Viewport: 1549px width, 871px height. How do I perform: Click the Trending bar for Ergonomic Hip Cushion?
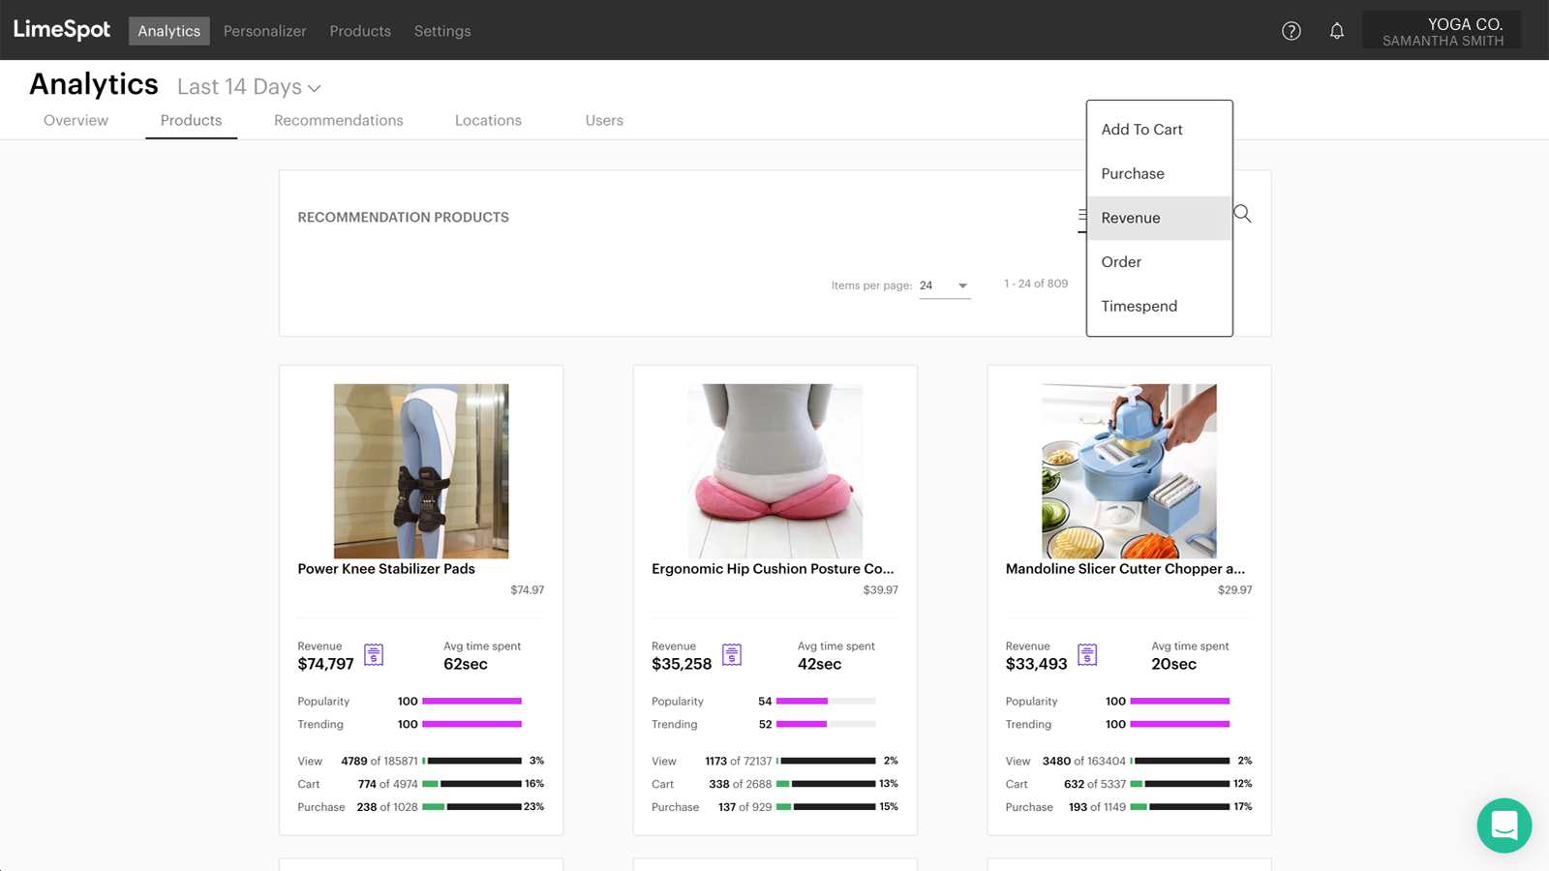(826, 724)
